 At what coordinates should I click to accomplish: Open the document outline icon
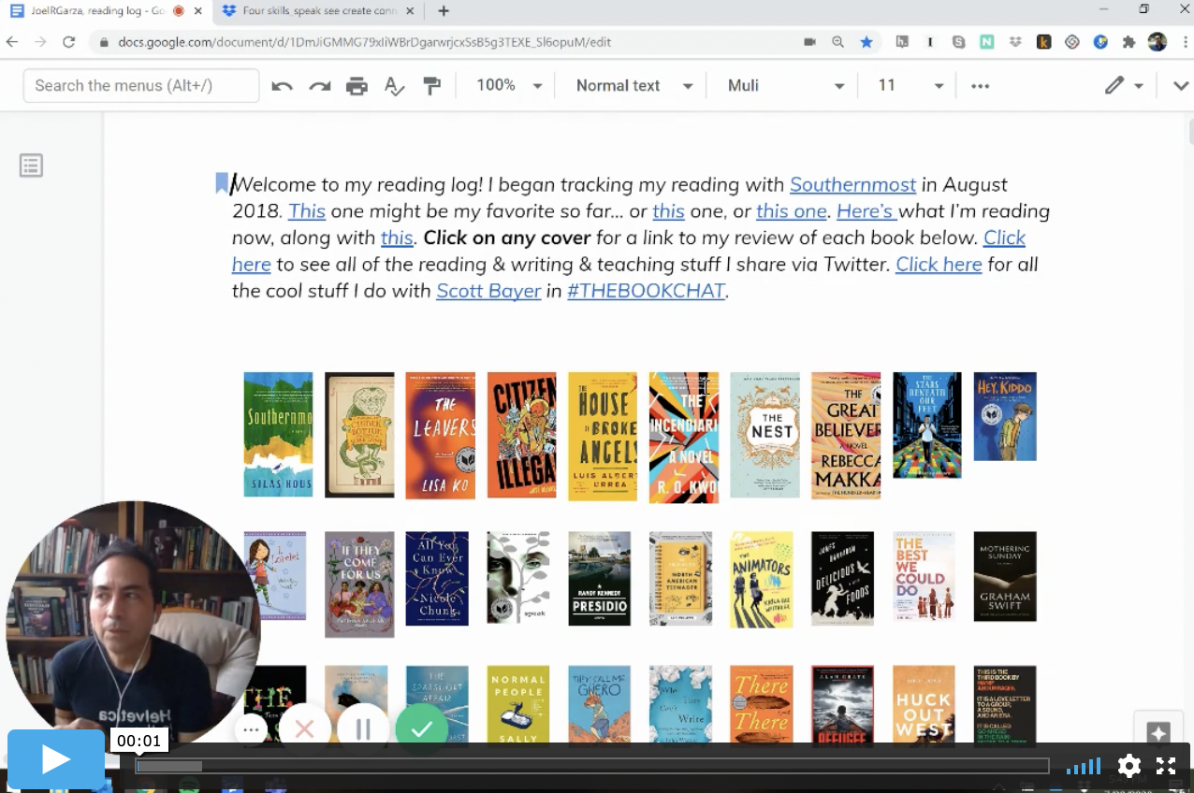tap(31, 166)
